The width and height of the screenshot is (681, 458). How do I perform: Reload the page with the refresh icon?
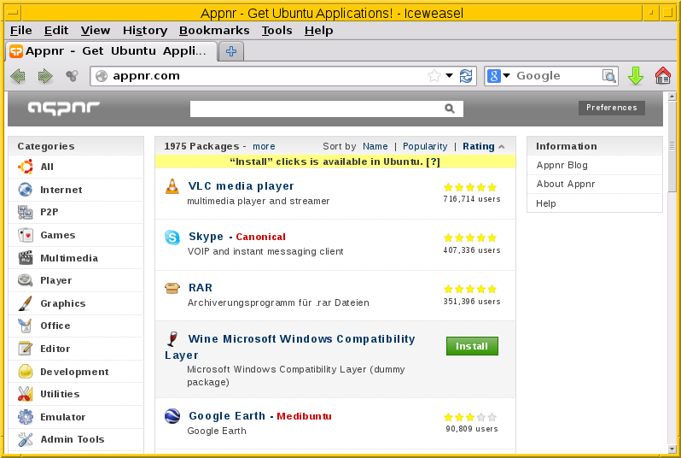(x=466, y=76)
